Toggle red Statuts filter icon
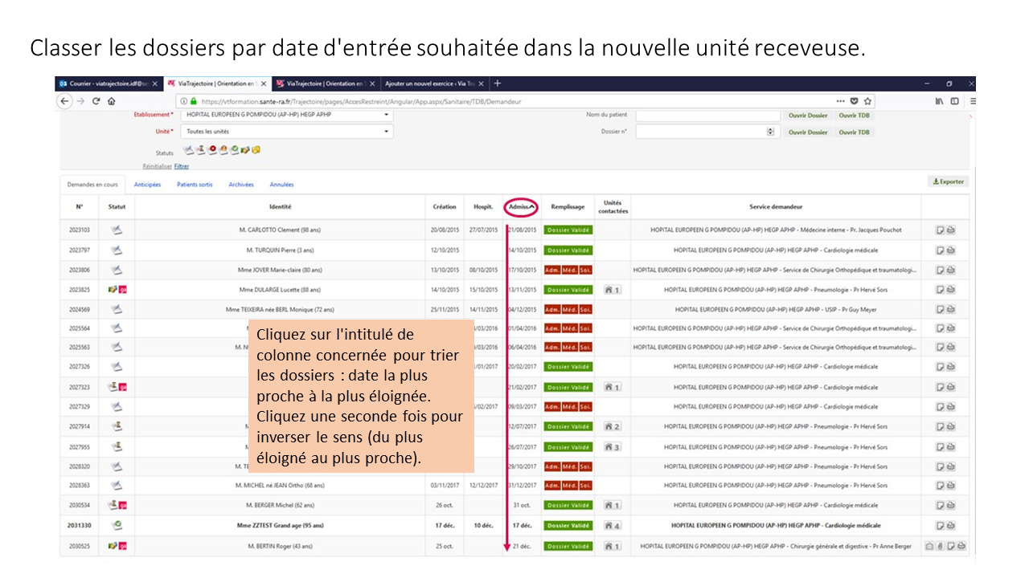 pyautogui.click(x=211, y=150)
